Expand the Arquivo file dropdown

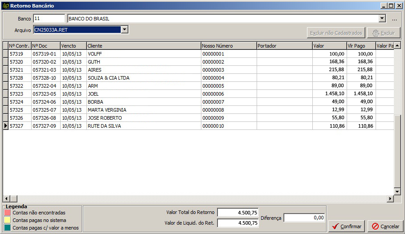pyautogui.click(x=125, y=30)
